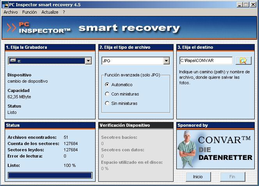Click the Listo status text under Status
Screen dimensions: 259x186
pos(12,112)
